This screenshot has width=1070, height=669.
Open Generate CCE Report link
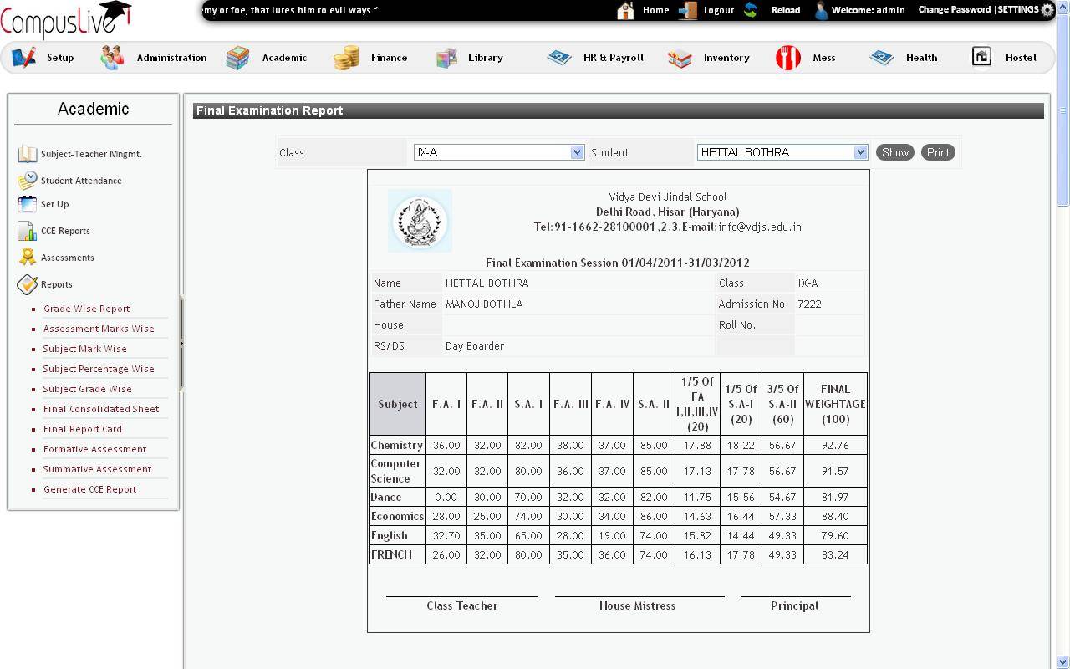coord(89,489)
